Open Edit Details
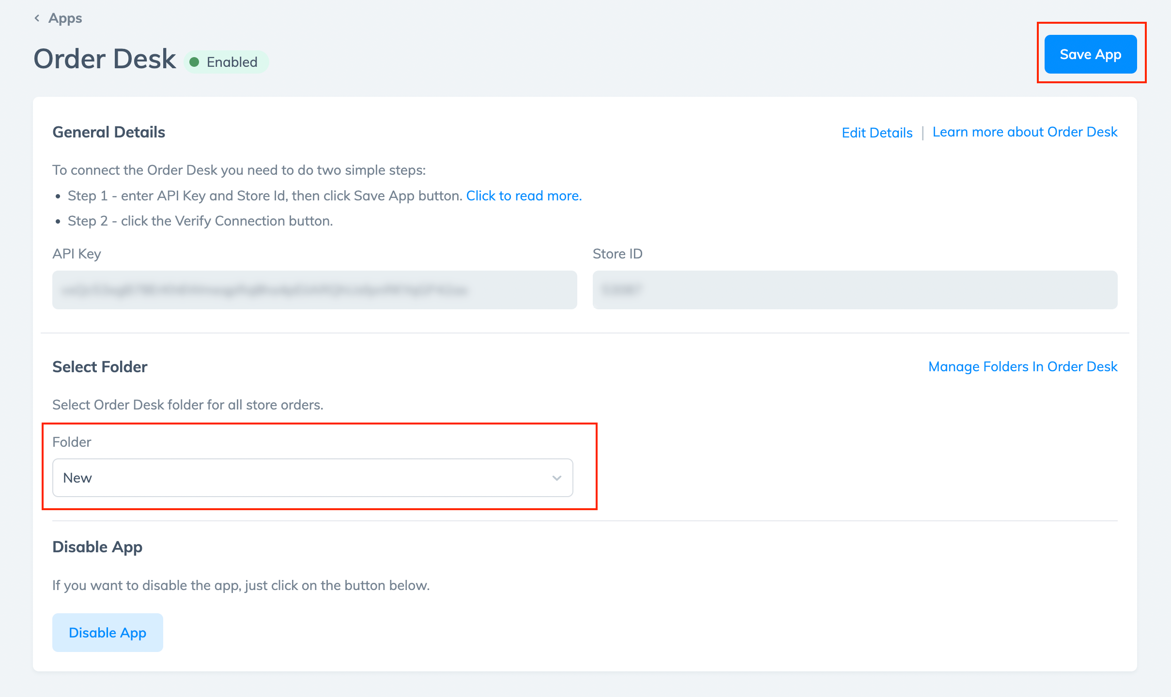 coord(877,132)
